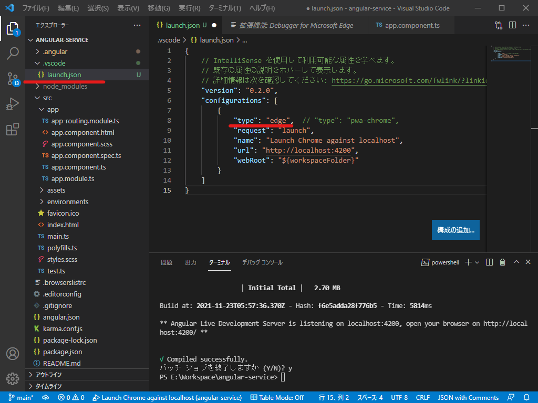Open the 編集(E) menu
This screenshot has height=403, width=538.
(68, 8)
